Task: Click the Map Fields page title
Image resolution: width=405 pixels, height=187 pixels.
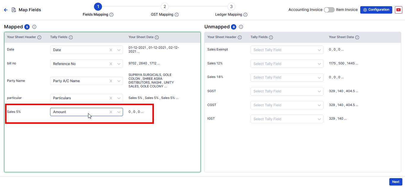Action: (x=30, y=10)
